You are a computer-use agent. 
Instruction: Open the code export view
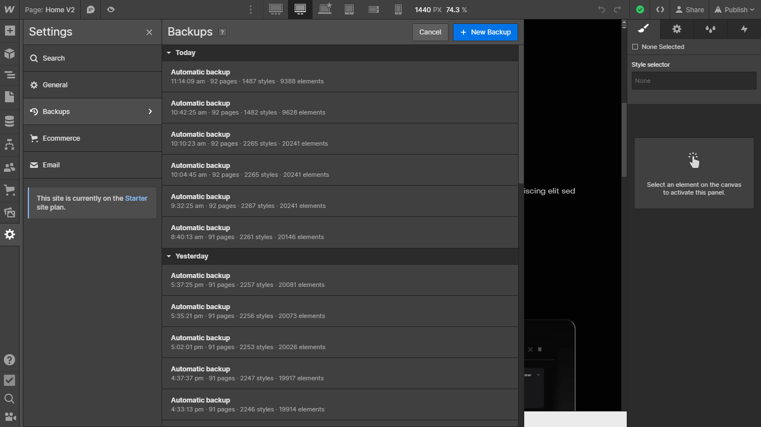coord(660,9)
